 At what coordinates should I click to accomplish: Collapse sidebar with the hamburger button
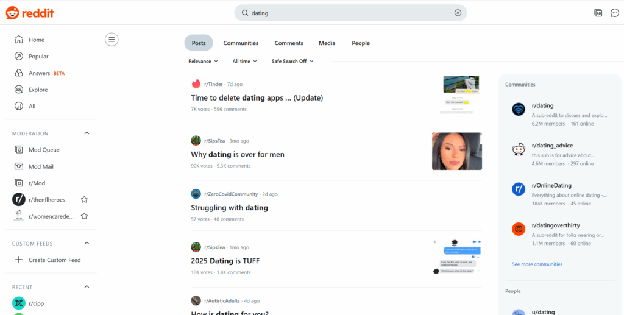111,40
